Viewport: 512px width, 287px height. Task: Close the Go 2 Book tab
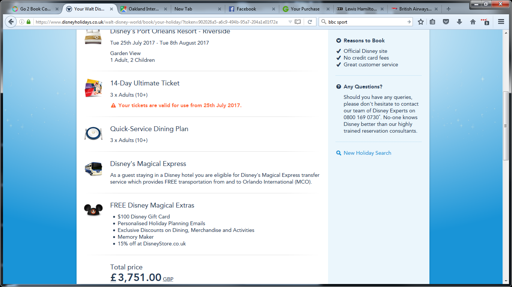coord(57,9)
